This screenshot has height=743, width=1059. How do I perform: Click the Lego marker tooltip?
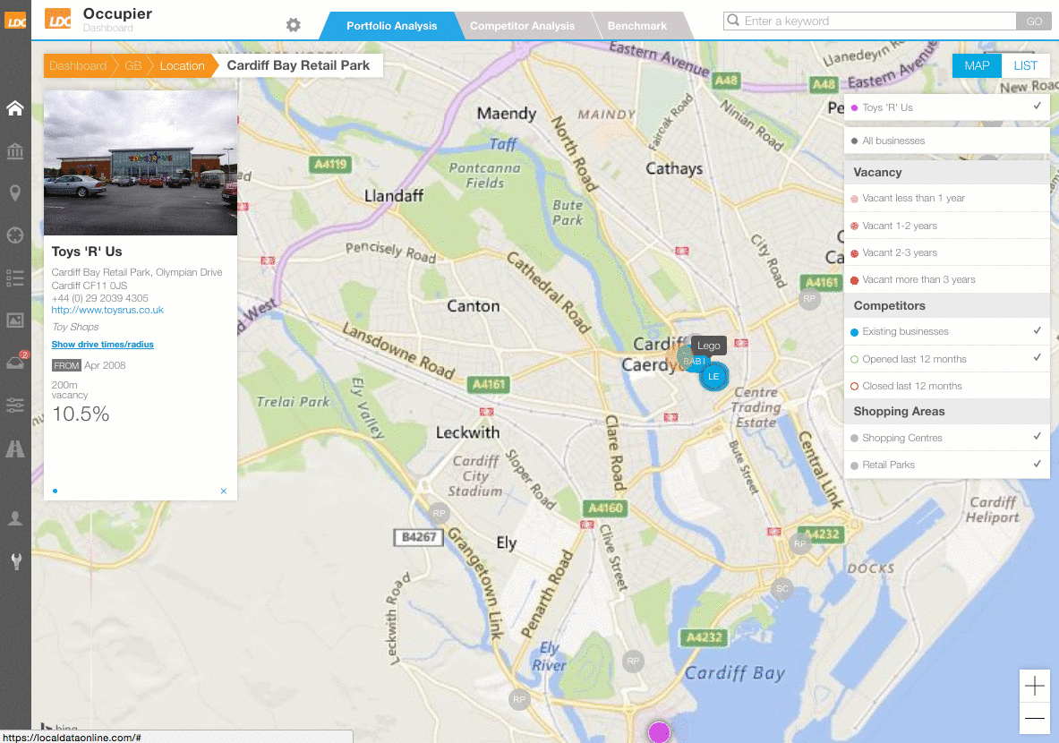pos(708,346)
